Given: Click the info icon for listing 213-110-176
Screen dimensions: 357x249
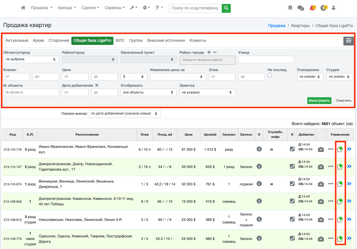Looking at the screenshot, I should tap(259, 149).
